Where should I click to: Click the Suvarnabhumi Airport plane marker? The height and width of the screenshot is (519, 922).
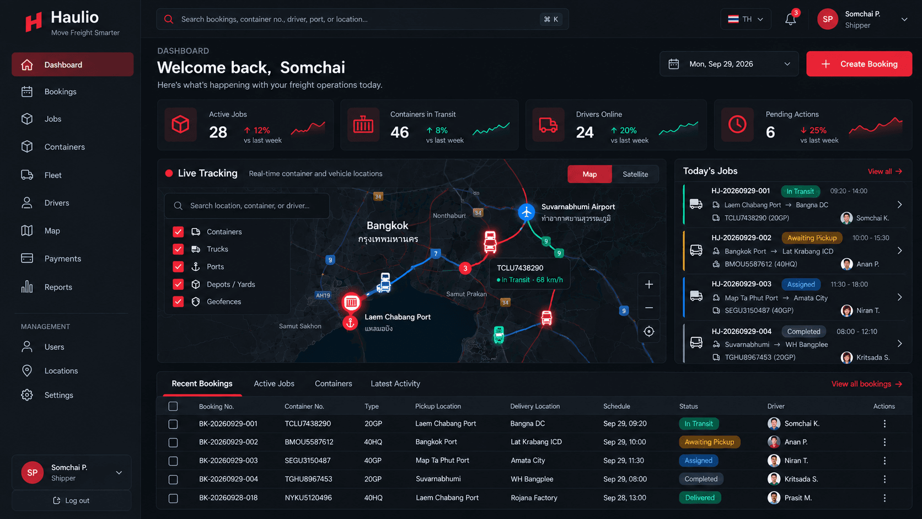pyautogui.click(x=527, y=212)
